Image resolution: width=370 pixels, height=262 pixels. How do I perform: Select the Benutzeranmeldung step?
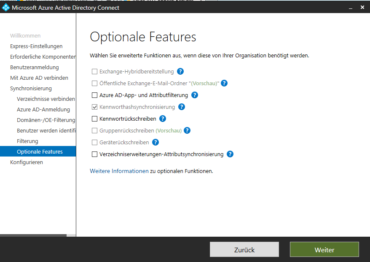click(x=35, y=68)
